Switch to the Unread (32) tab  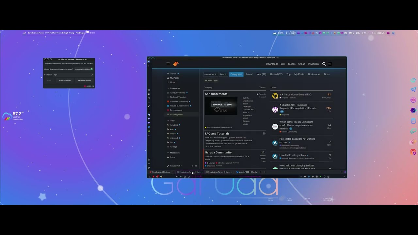276,74
